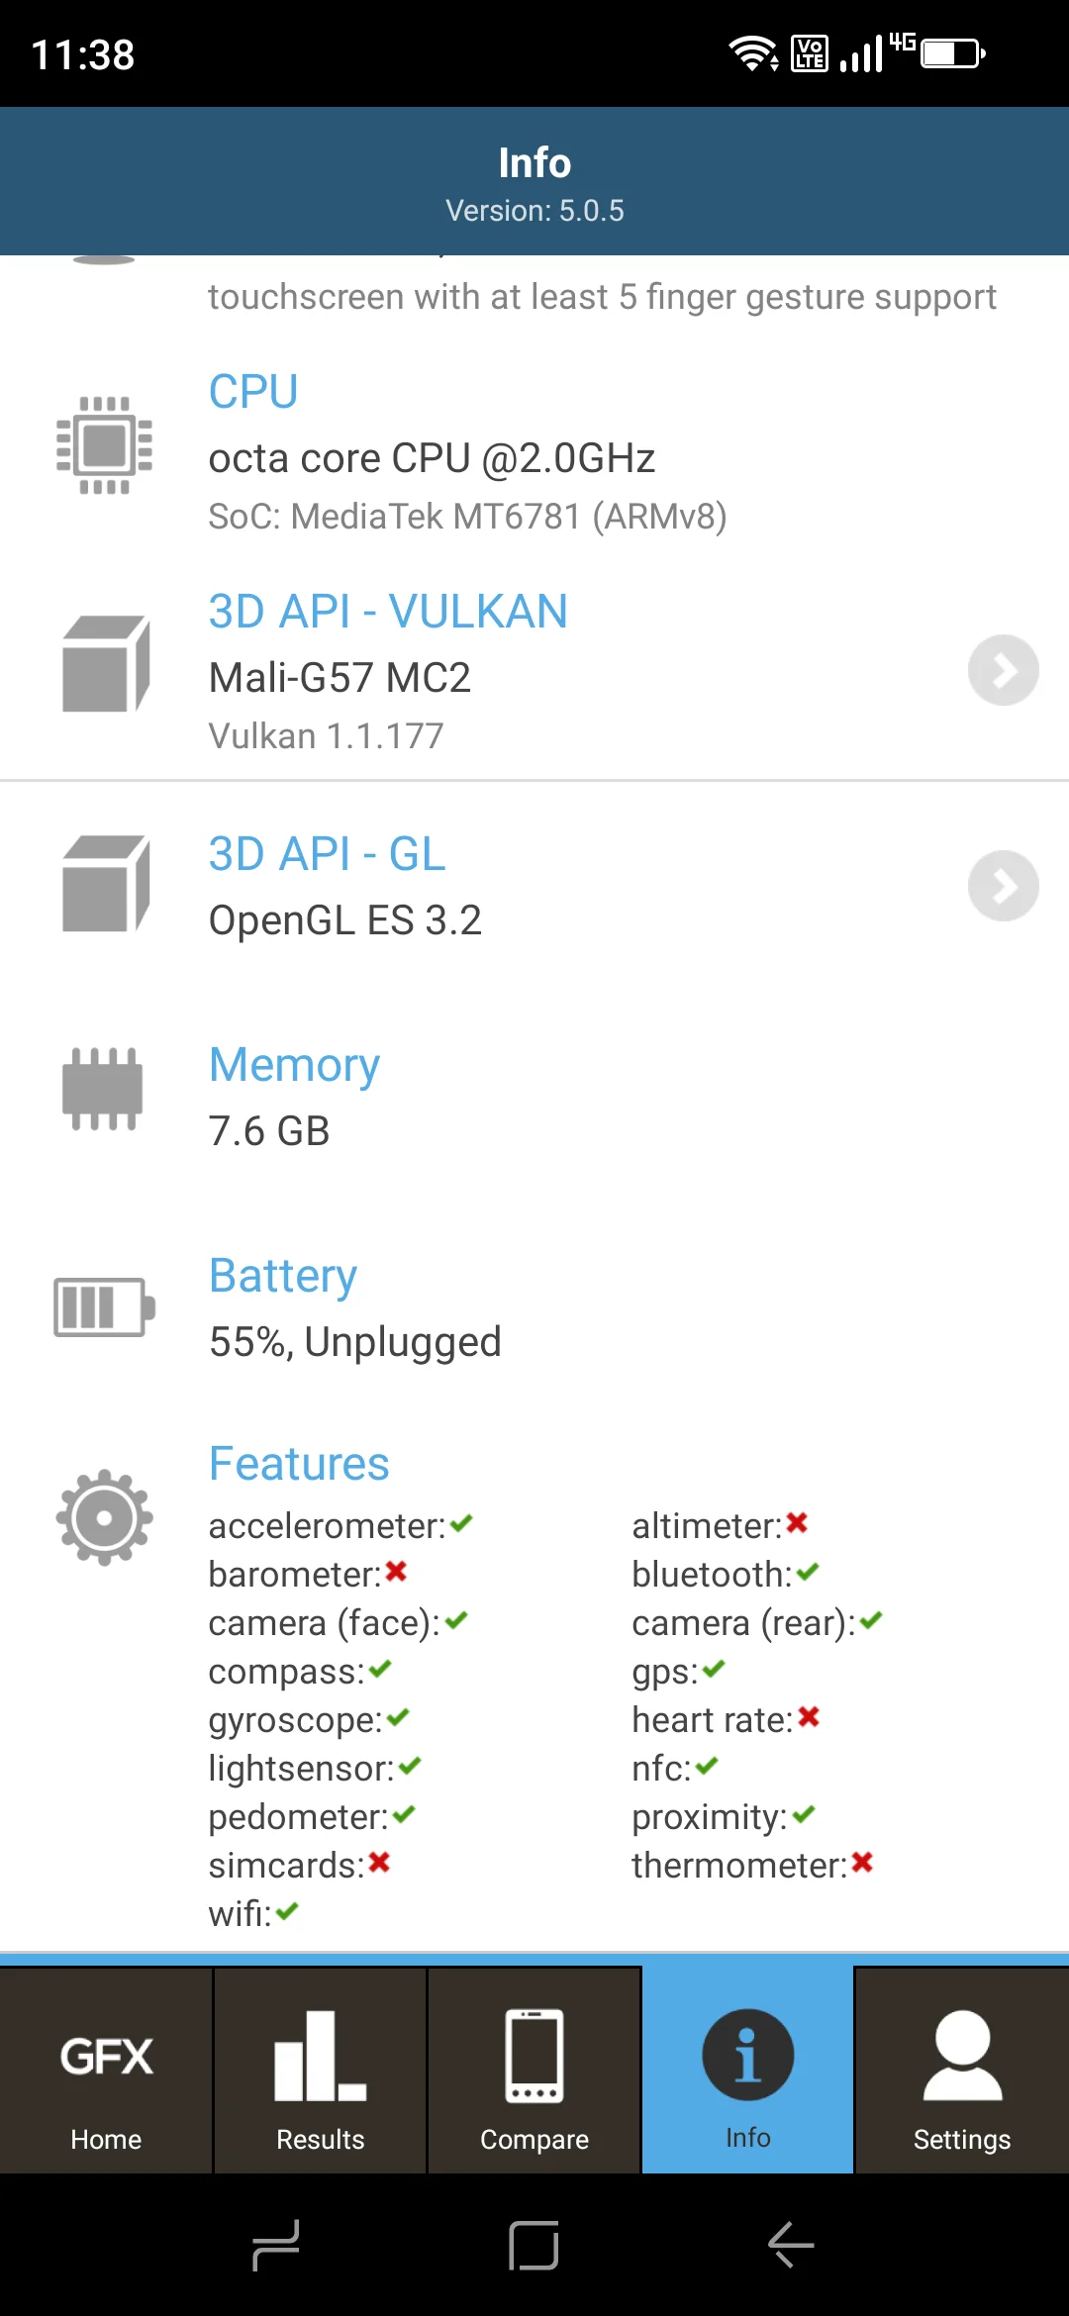Tap the CPU chip icon
Screen dimensions: 1069x2316
(x=104, y=445)
